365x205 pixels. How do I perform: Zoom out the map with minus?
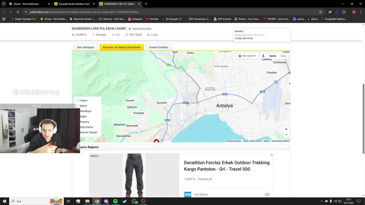tap(286, 134)
